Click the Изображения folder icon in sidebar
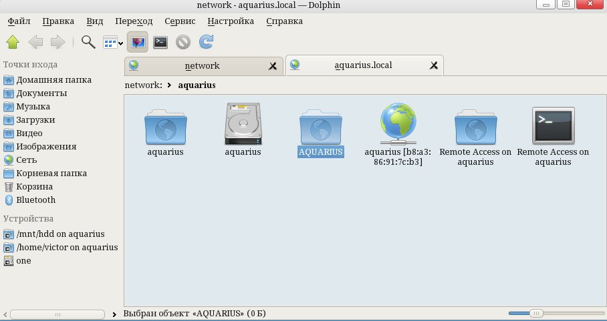Viewport: 607px width, 321px height. [x=9, y=147]
